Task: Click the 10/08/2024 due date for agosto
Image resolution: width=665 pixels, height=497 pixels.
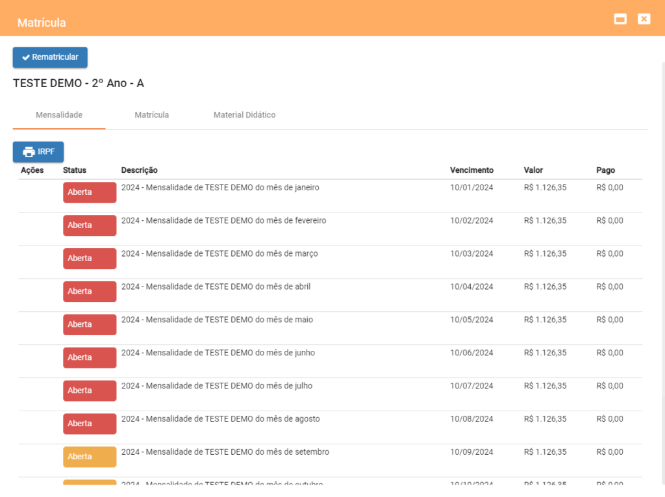Action: (471, 419)
